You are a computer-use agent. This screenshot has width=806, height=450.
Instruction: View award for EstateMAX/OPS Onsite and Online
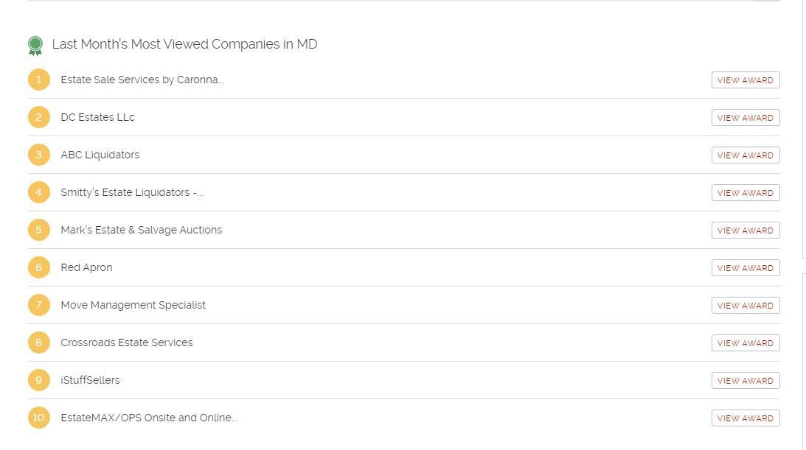(x=745, y=418)
